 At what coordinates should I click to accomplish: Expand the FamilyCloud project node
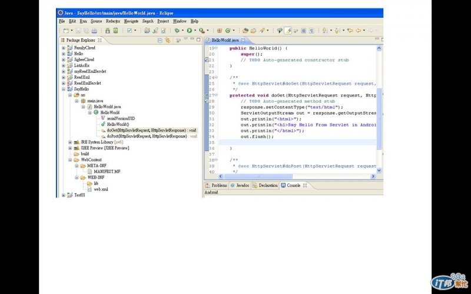[64, 48]
